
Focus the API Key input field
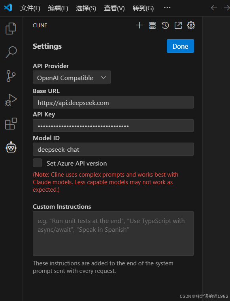[x=113, y=126]
